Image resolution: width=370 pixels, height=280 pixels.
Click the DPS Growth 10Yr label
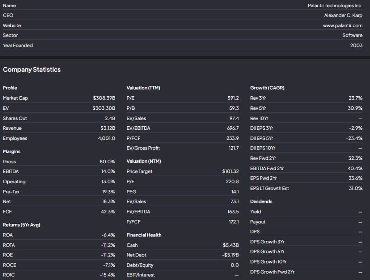tap(268, 262)
